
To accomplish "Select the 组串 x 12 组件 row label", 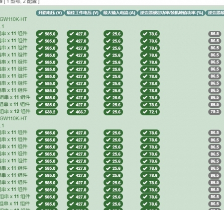I will point(15,112).
